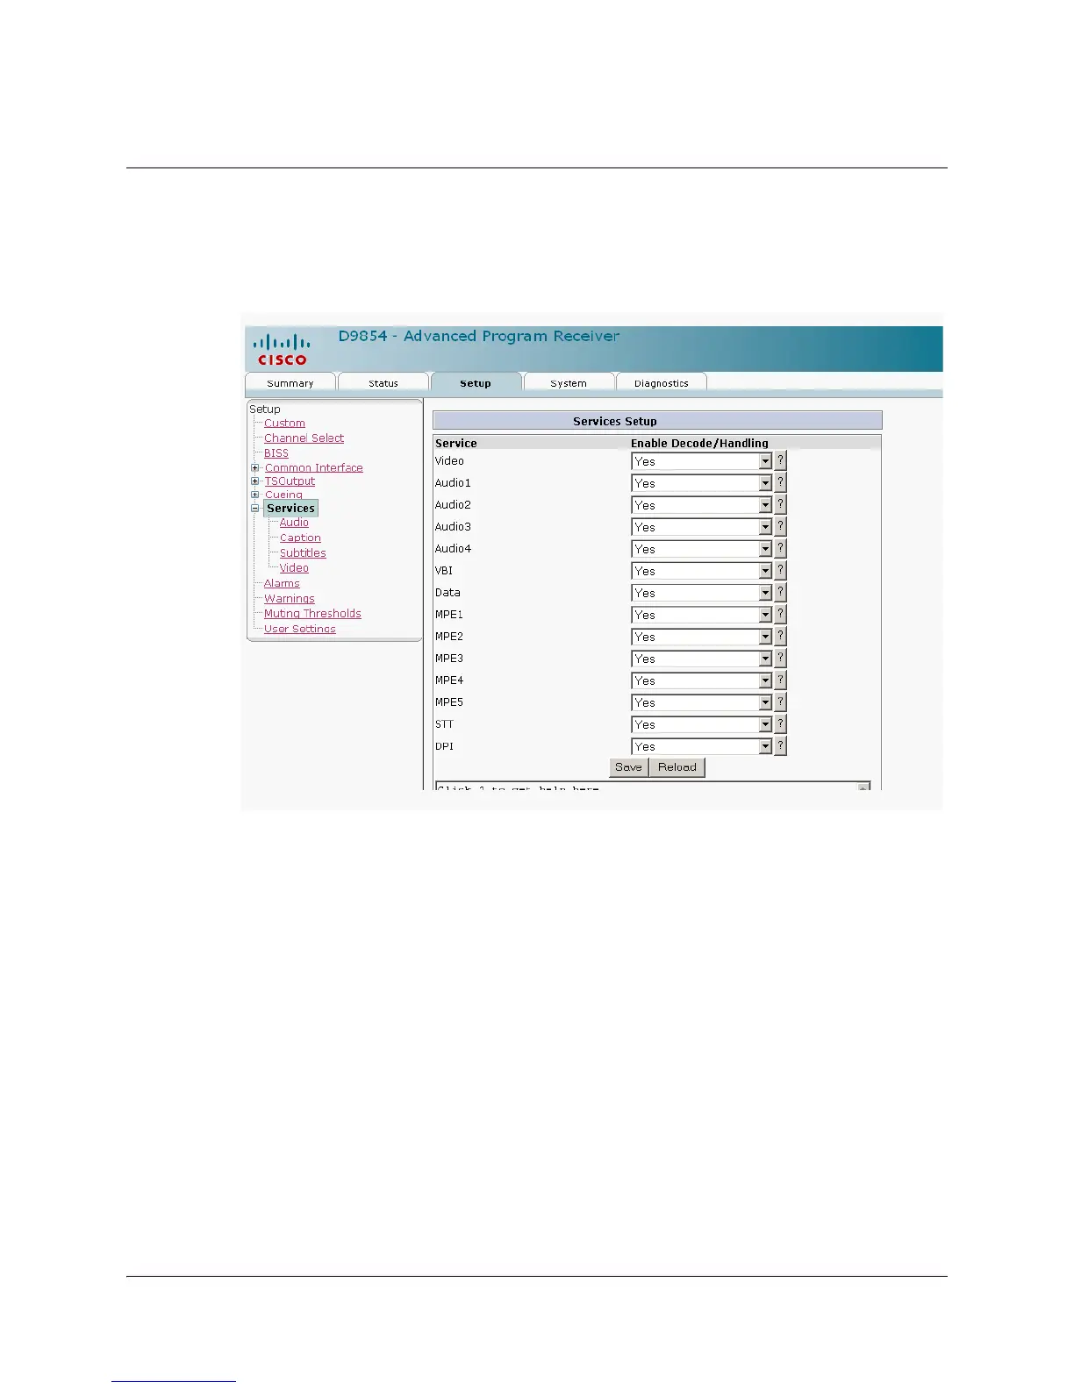Open the STT Enable Decode dropdown
This screenshot has width=1074, height=1389.
[x=701, y=724]
